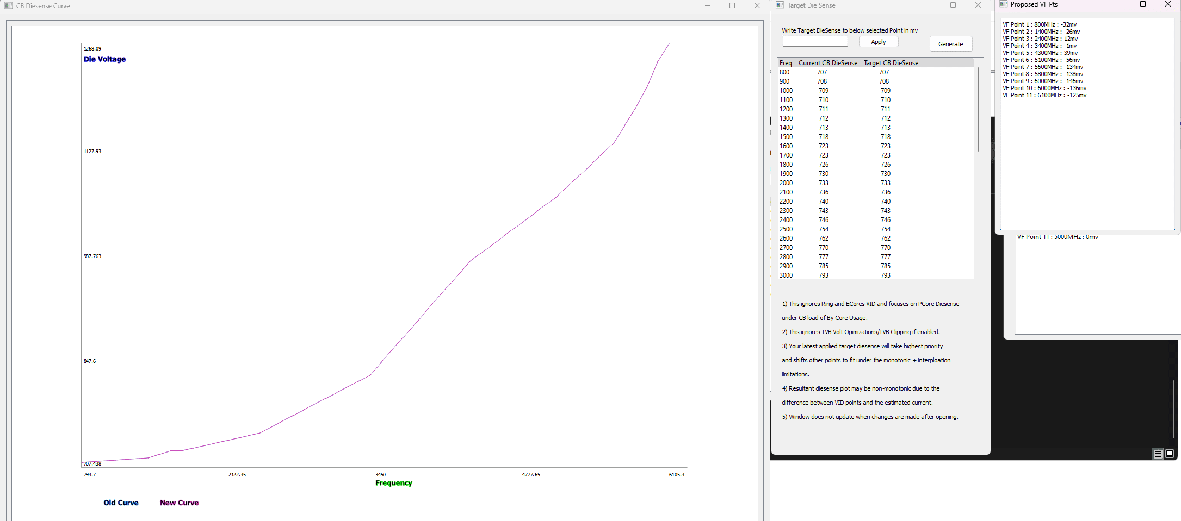Viewport: 1181px width, 521px height.
Task: Click VF Point 1 : 800MHz entry
Action: coord(1040,24)
